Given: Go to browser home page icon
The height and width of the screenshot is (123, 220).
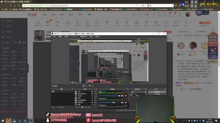Looking at the screenshot, I should click(x=15, y=5).
